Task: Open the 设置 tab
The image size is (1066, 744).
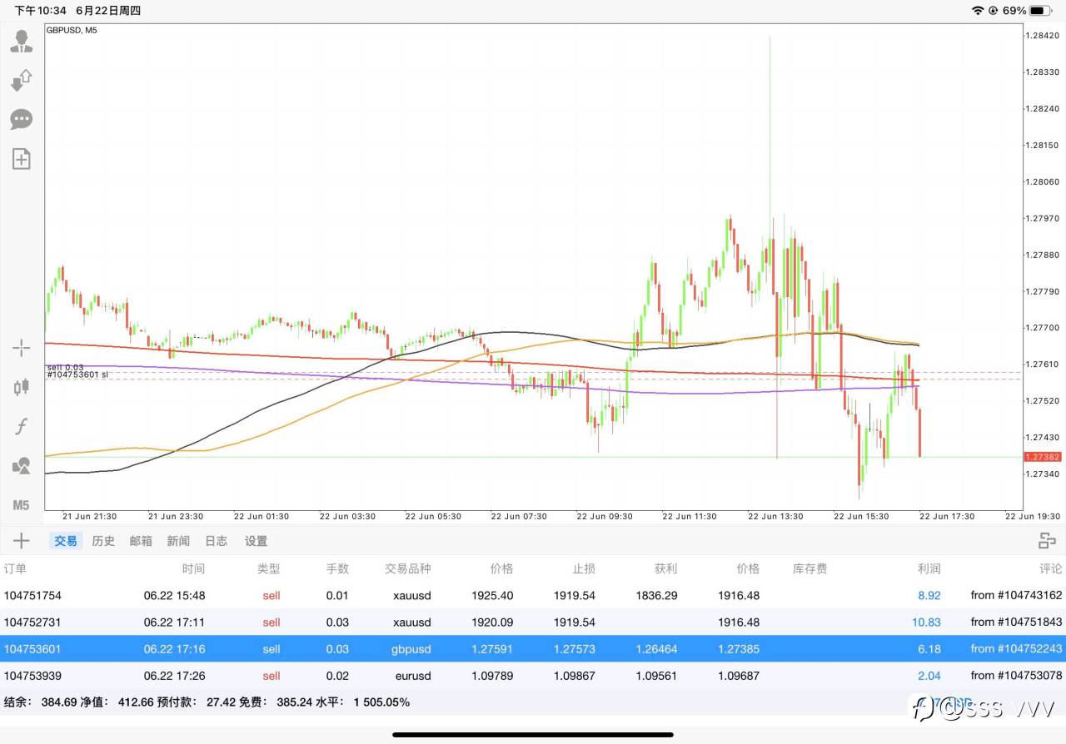Action: coord(256,541)
